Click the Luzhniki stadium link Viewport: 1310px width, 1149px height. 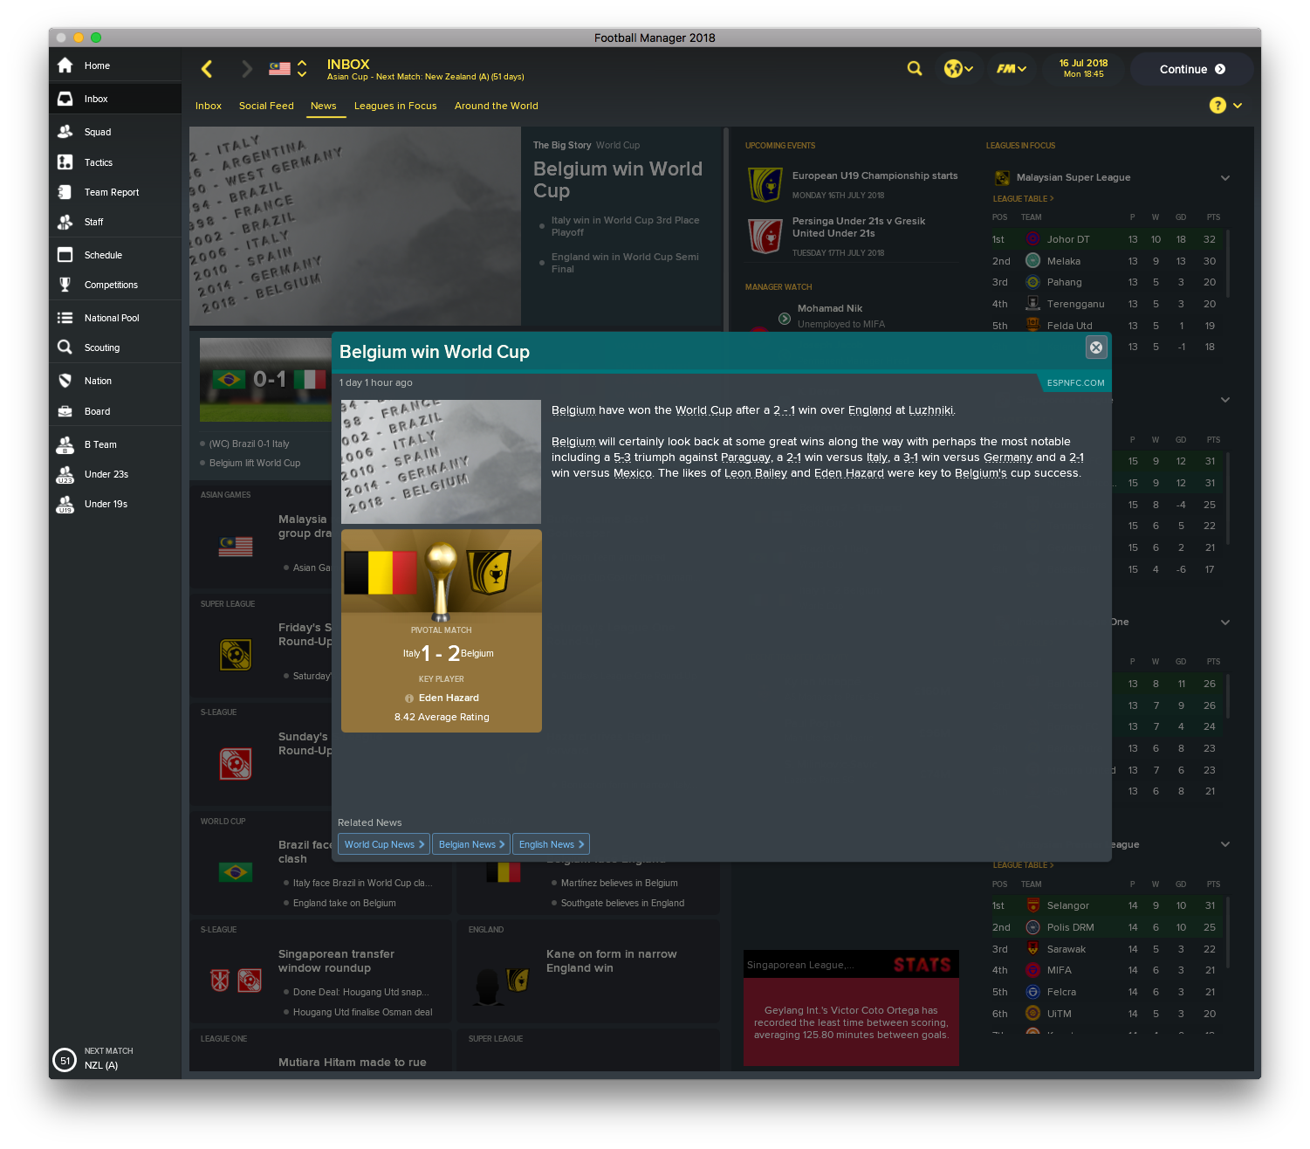[931, 410]
